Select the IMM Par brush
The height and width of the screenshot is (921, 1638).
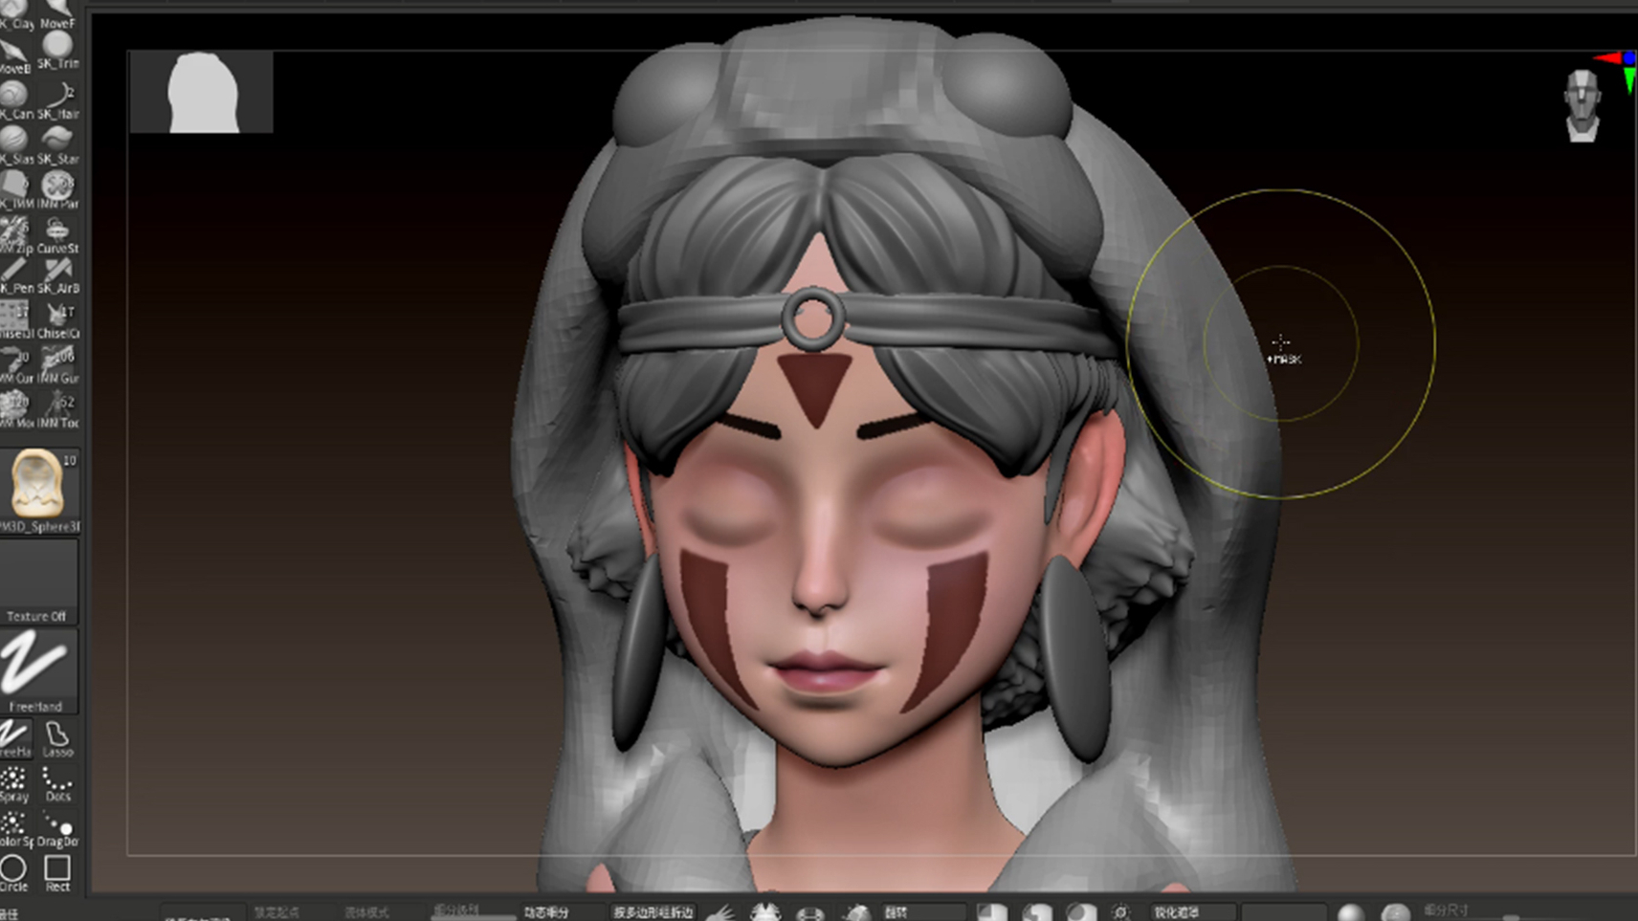pos(57,190)
